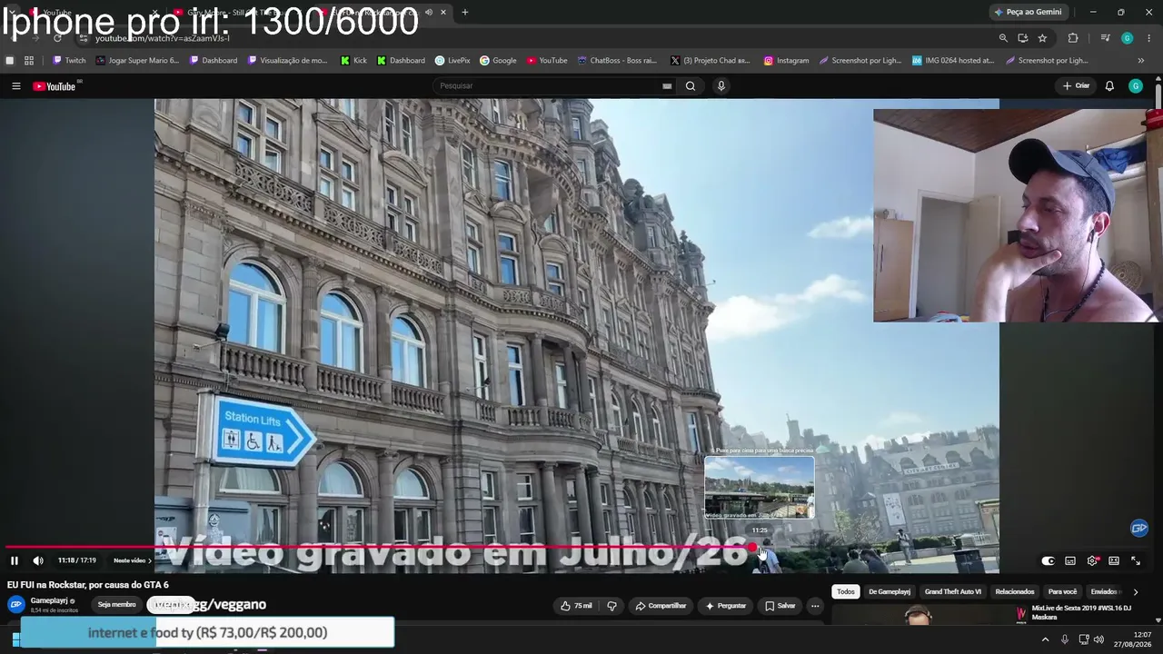
Task: Open the Kick bookmark
Action: click(353, 61)
